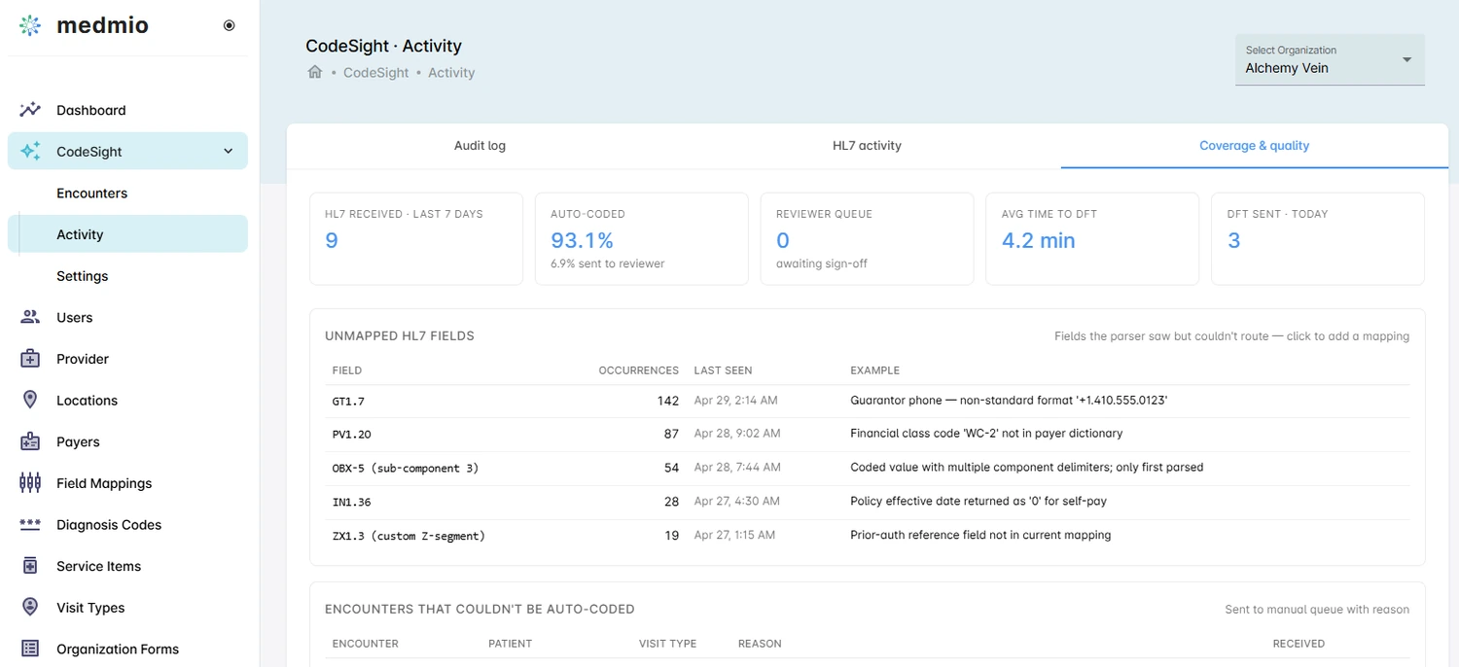The height and width of the screenshot is (667, 1459).
Task: Click the Select Organization dropdown arrow
Action: (1406, 60)
